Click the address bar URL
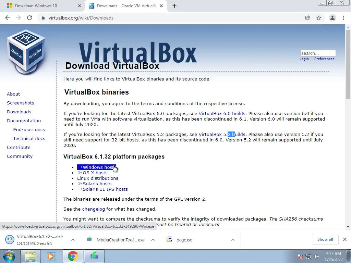Screen dimensions: 351x263 (x=81, y=18)
